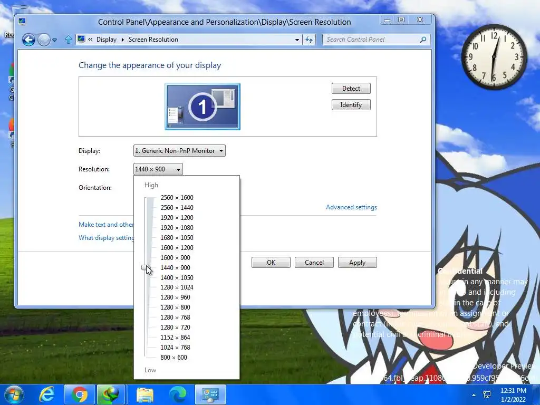Open the Make text and other items link
Viewport: 540px width, 405px height.
(x=106, y=225)
